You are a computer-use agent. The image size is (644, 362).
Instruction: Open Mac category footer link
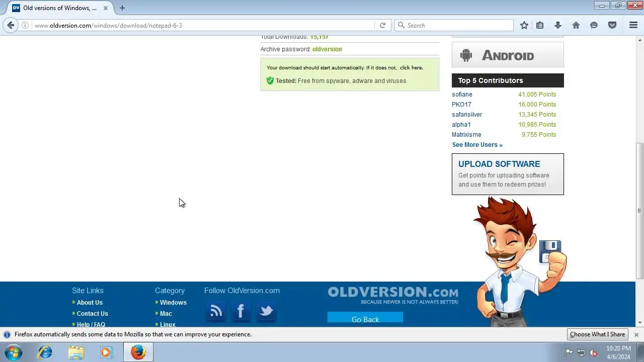tap(166, 314)
